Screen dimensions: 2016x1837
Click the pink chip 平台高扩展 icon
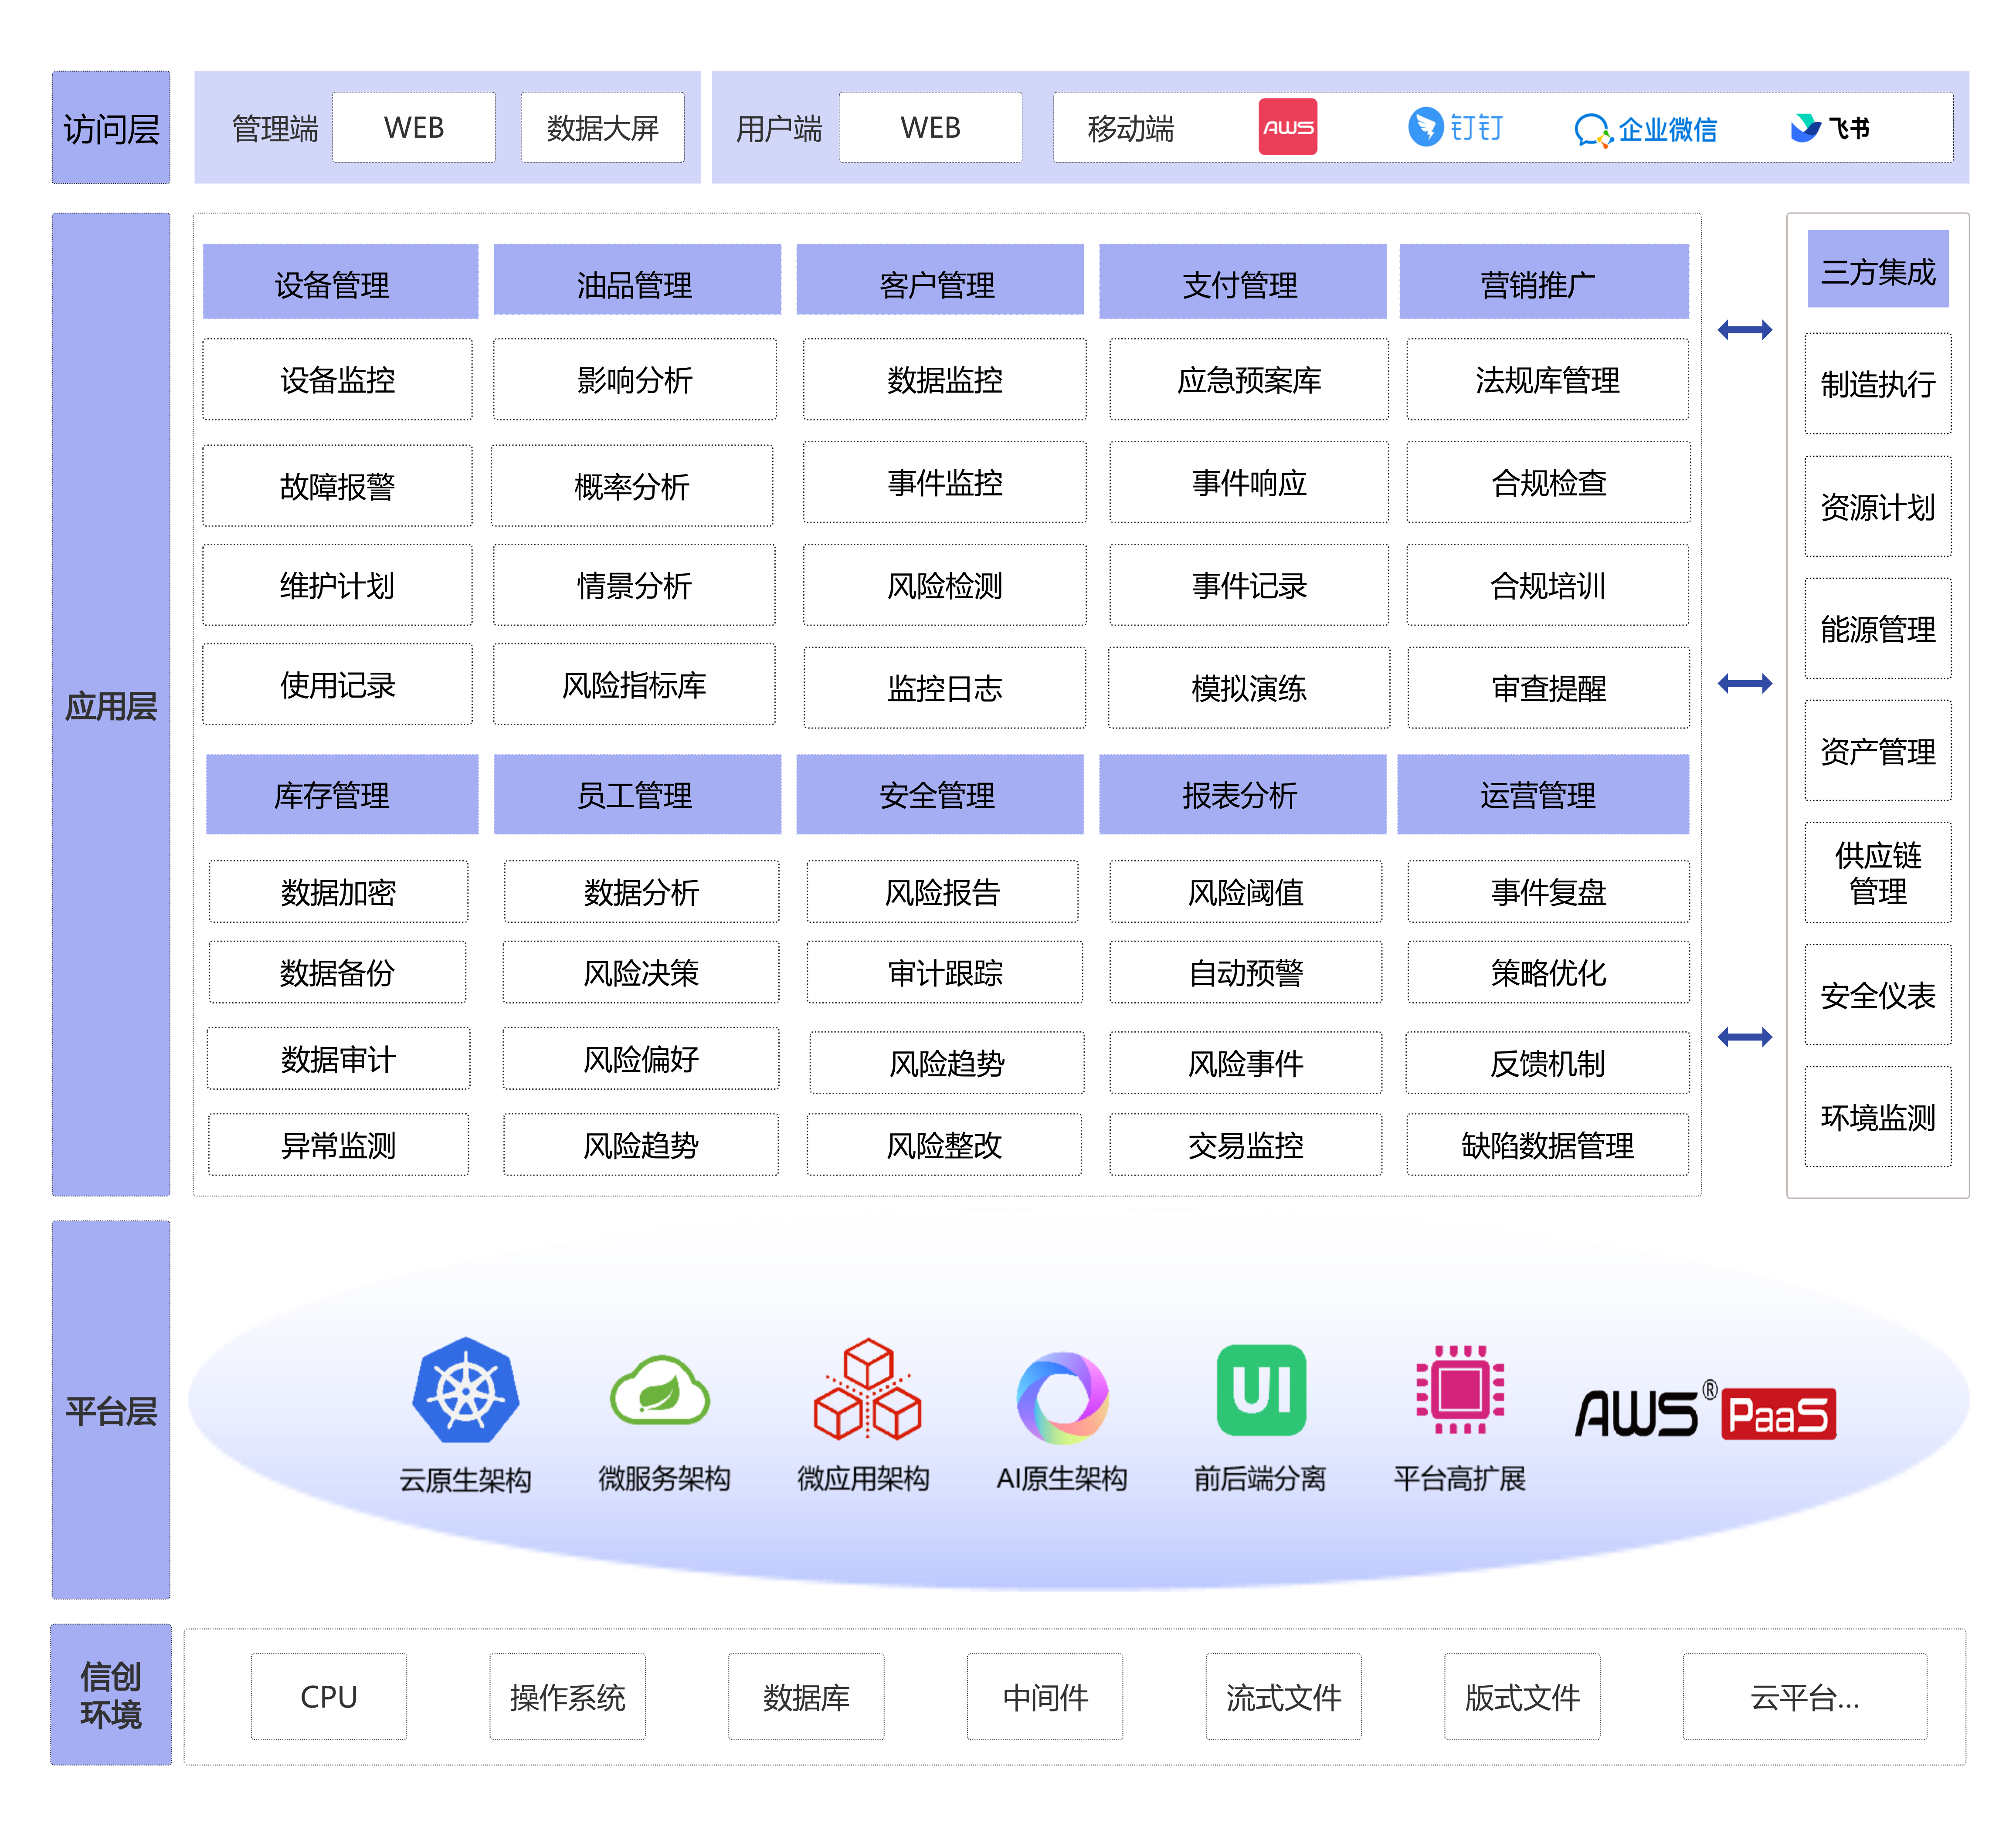1460,1389
